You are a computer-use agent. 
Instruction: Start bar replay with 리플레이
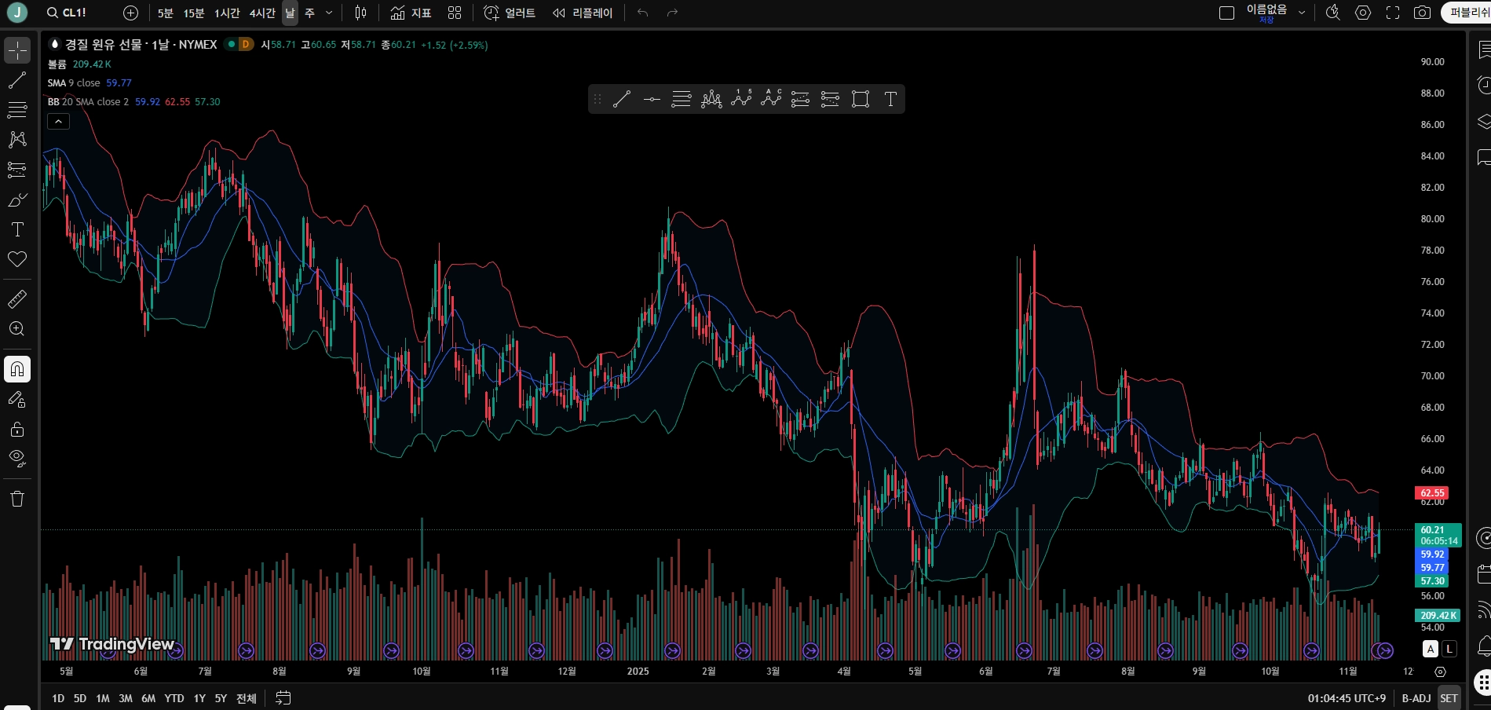click(583, 13)
